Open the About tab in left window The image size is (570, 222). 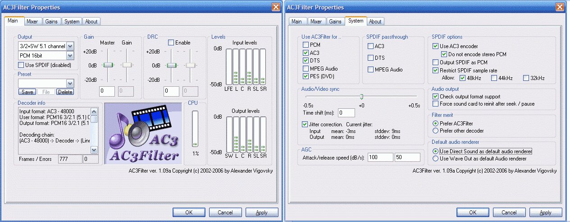point(91,22)
